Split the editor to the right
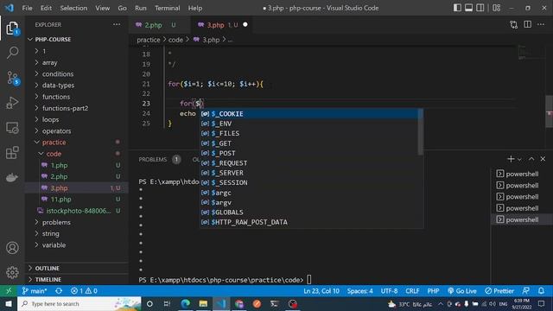The image size is (553, 311). (x=527, y=24)
